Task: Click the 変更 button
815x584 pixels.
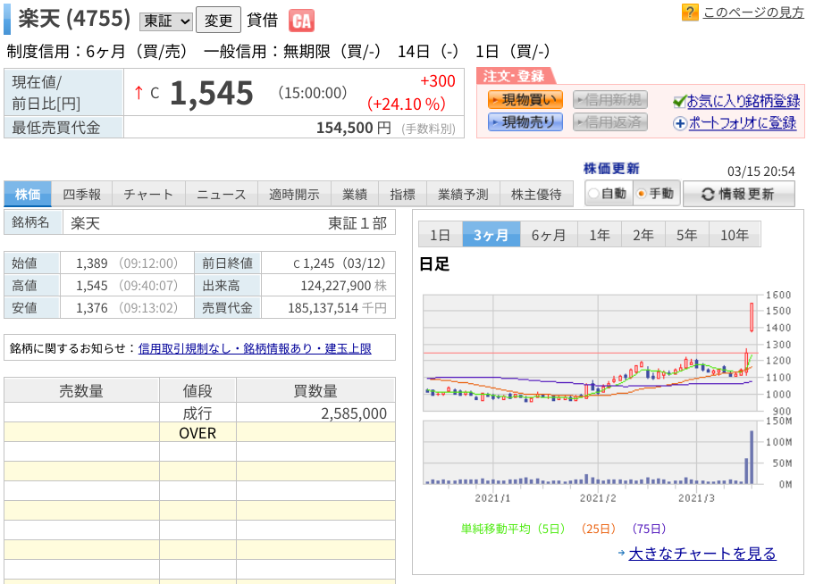Action: pyautogui.click(x=218, y=21)
